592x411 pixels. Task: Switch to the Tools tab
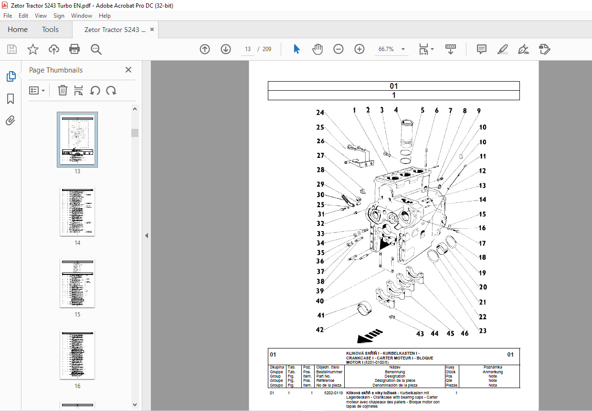50,30
